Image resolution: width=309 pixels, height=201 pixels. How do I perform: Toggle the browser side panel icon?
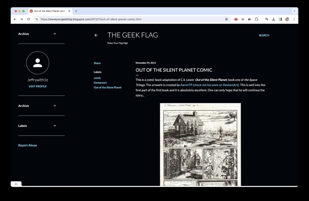pyautogui.click(x=280, y=19)
